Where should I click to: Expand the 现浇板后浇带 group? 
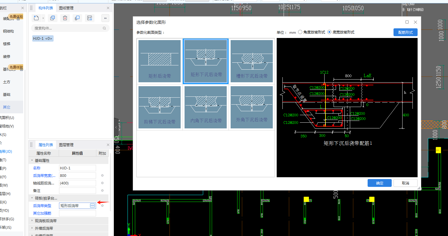coord(32,221)
